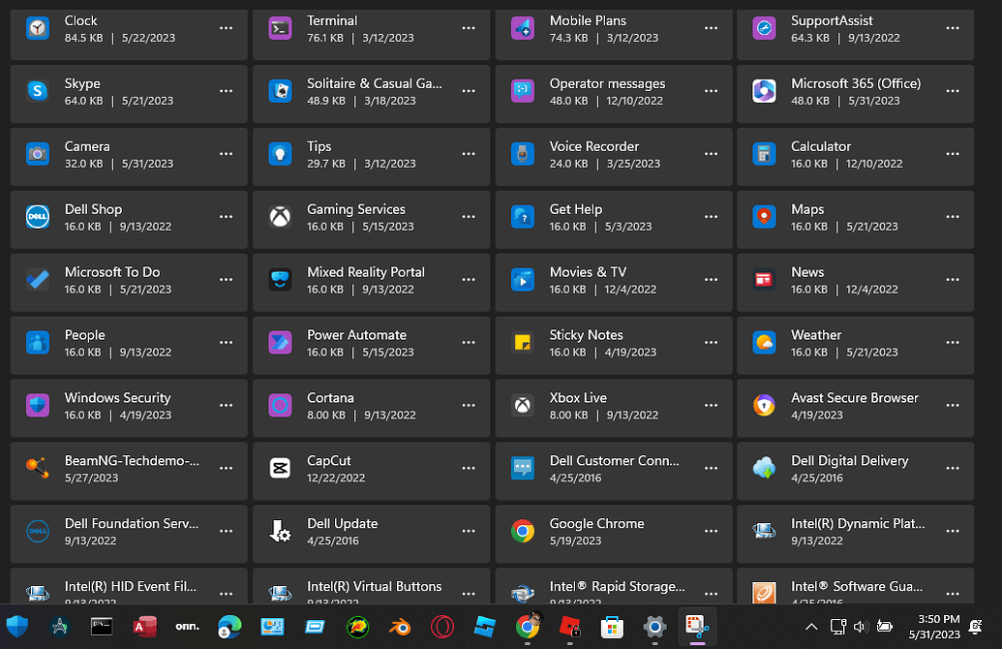The image size is (1002, 649).
Task: Expand the three-dot menu for Cortana
Action: pos(468,405)
